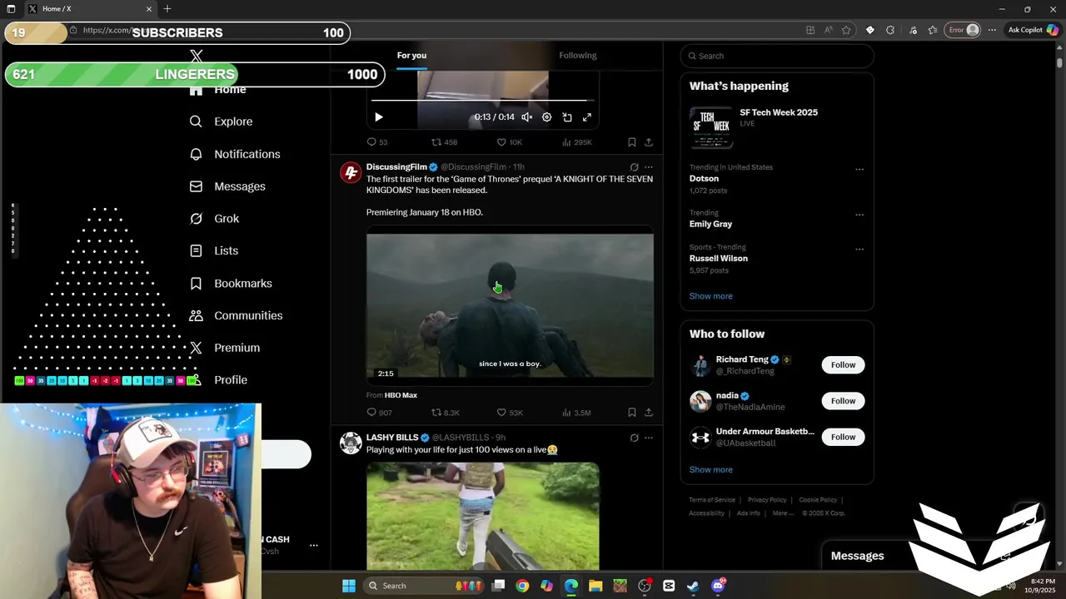Follow Richard Teng

(843, 365)
